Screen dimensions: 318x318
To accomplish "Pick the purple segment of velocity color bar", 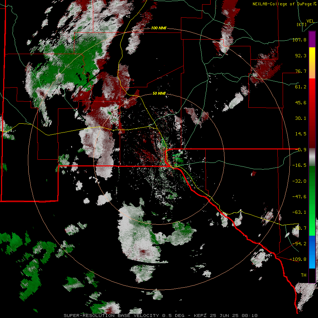I will pos(312,39).
